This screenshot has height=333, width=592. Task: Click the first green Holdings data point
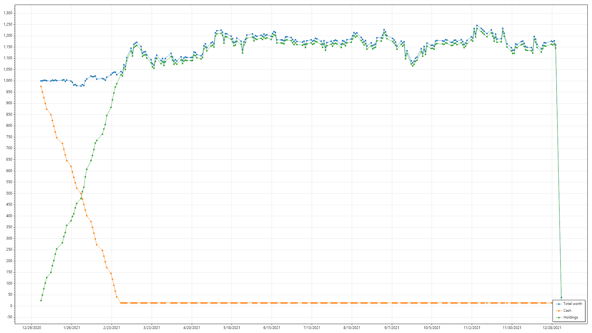click(41, 301)
